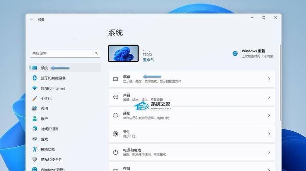Viewport: 306px width, 171px height.
Task: Click 电源和电池 description 睡眠、电池使用情况 text
Action: point(144,154)
